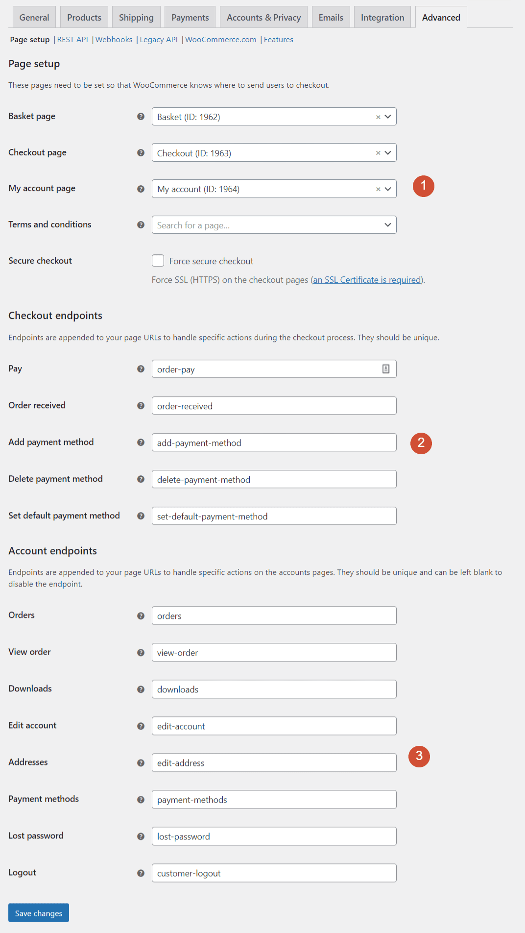This screenshot has width=525, height=933.
Task: Remove the Basket page selection
Action: pyautogui.click(x=378, y=117)
